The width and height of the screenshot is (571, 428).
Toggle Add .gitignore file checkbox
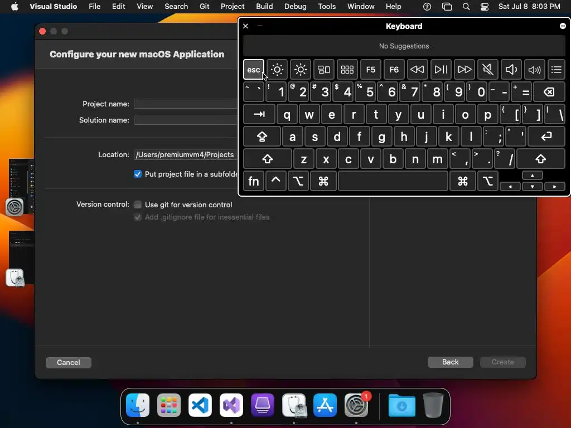(138, 217)
